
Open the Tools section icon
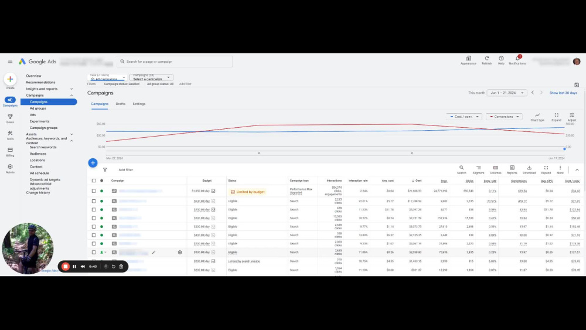pyautogui.click(x=10, y=135)
